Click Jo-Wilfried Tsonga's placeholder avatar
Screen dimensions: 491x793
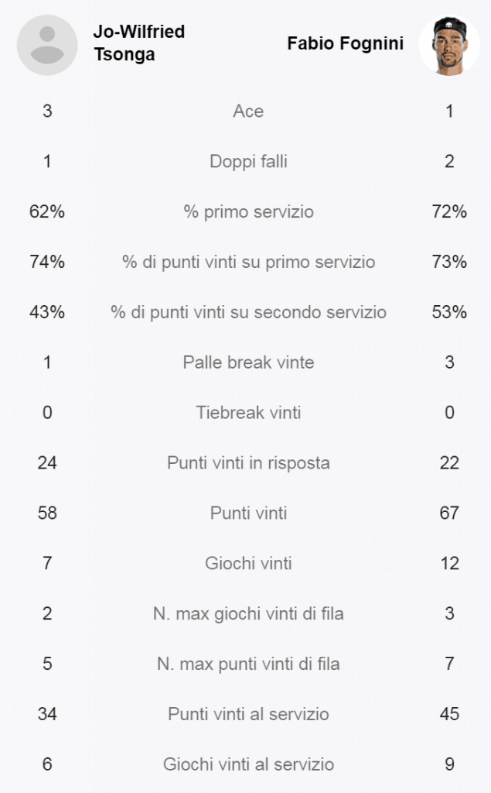tap(47, 45)
